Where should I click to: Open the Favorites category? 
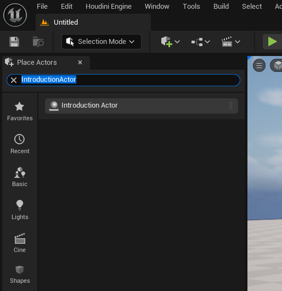click(x=20, y=111)
